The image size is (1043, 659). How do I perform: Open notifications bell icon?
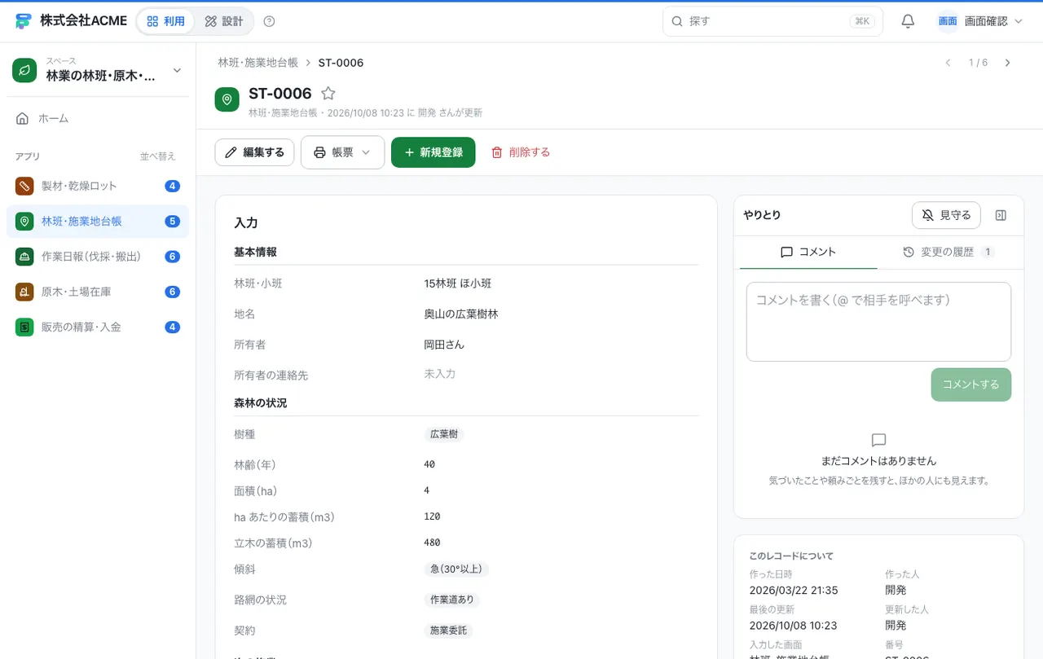coord(908,21)
